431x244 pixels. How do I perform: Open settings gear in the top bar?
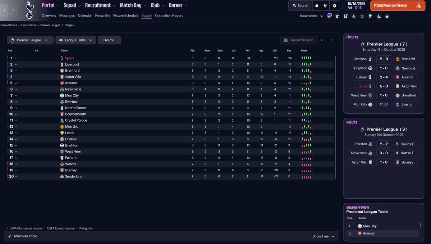tap(335, 5)
